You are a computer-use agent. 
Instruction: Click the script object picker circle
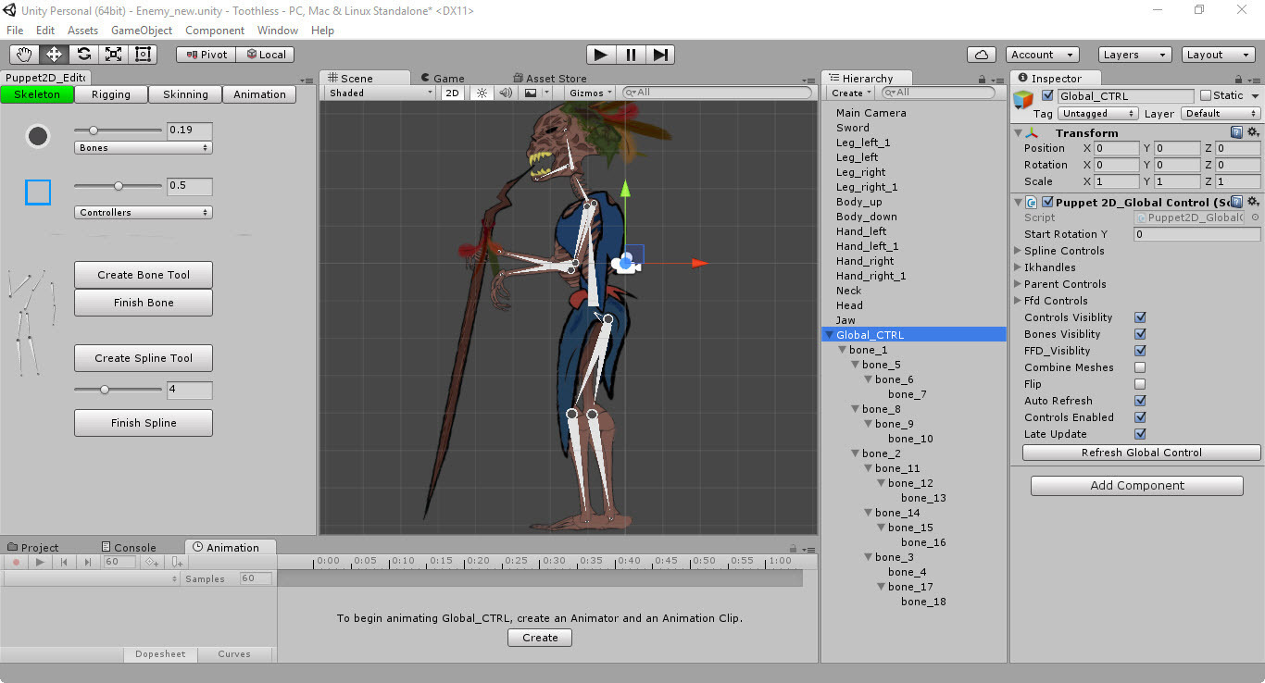click(1255, 217)
